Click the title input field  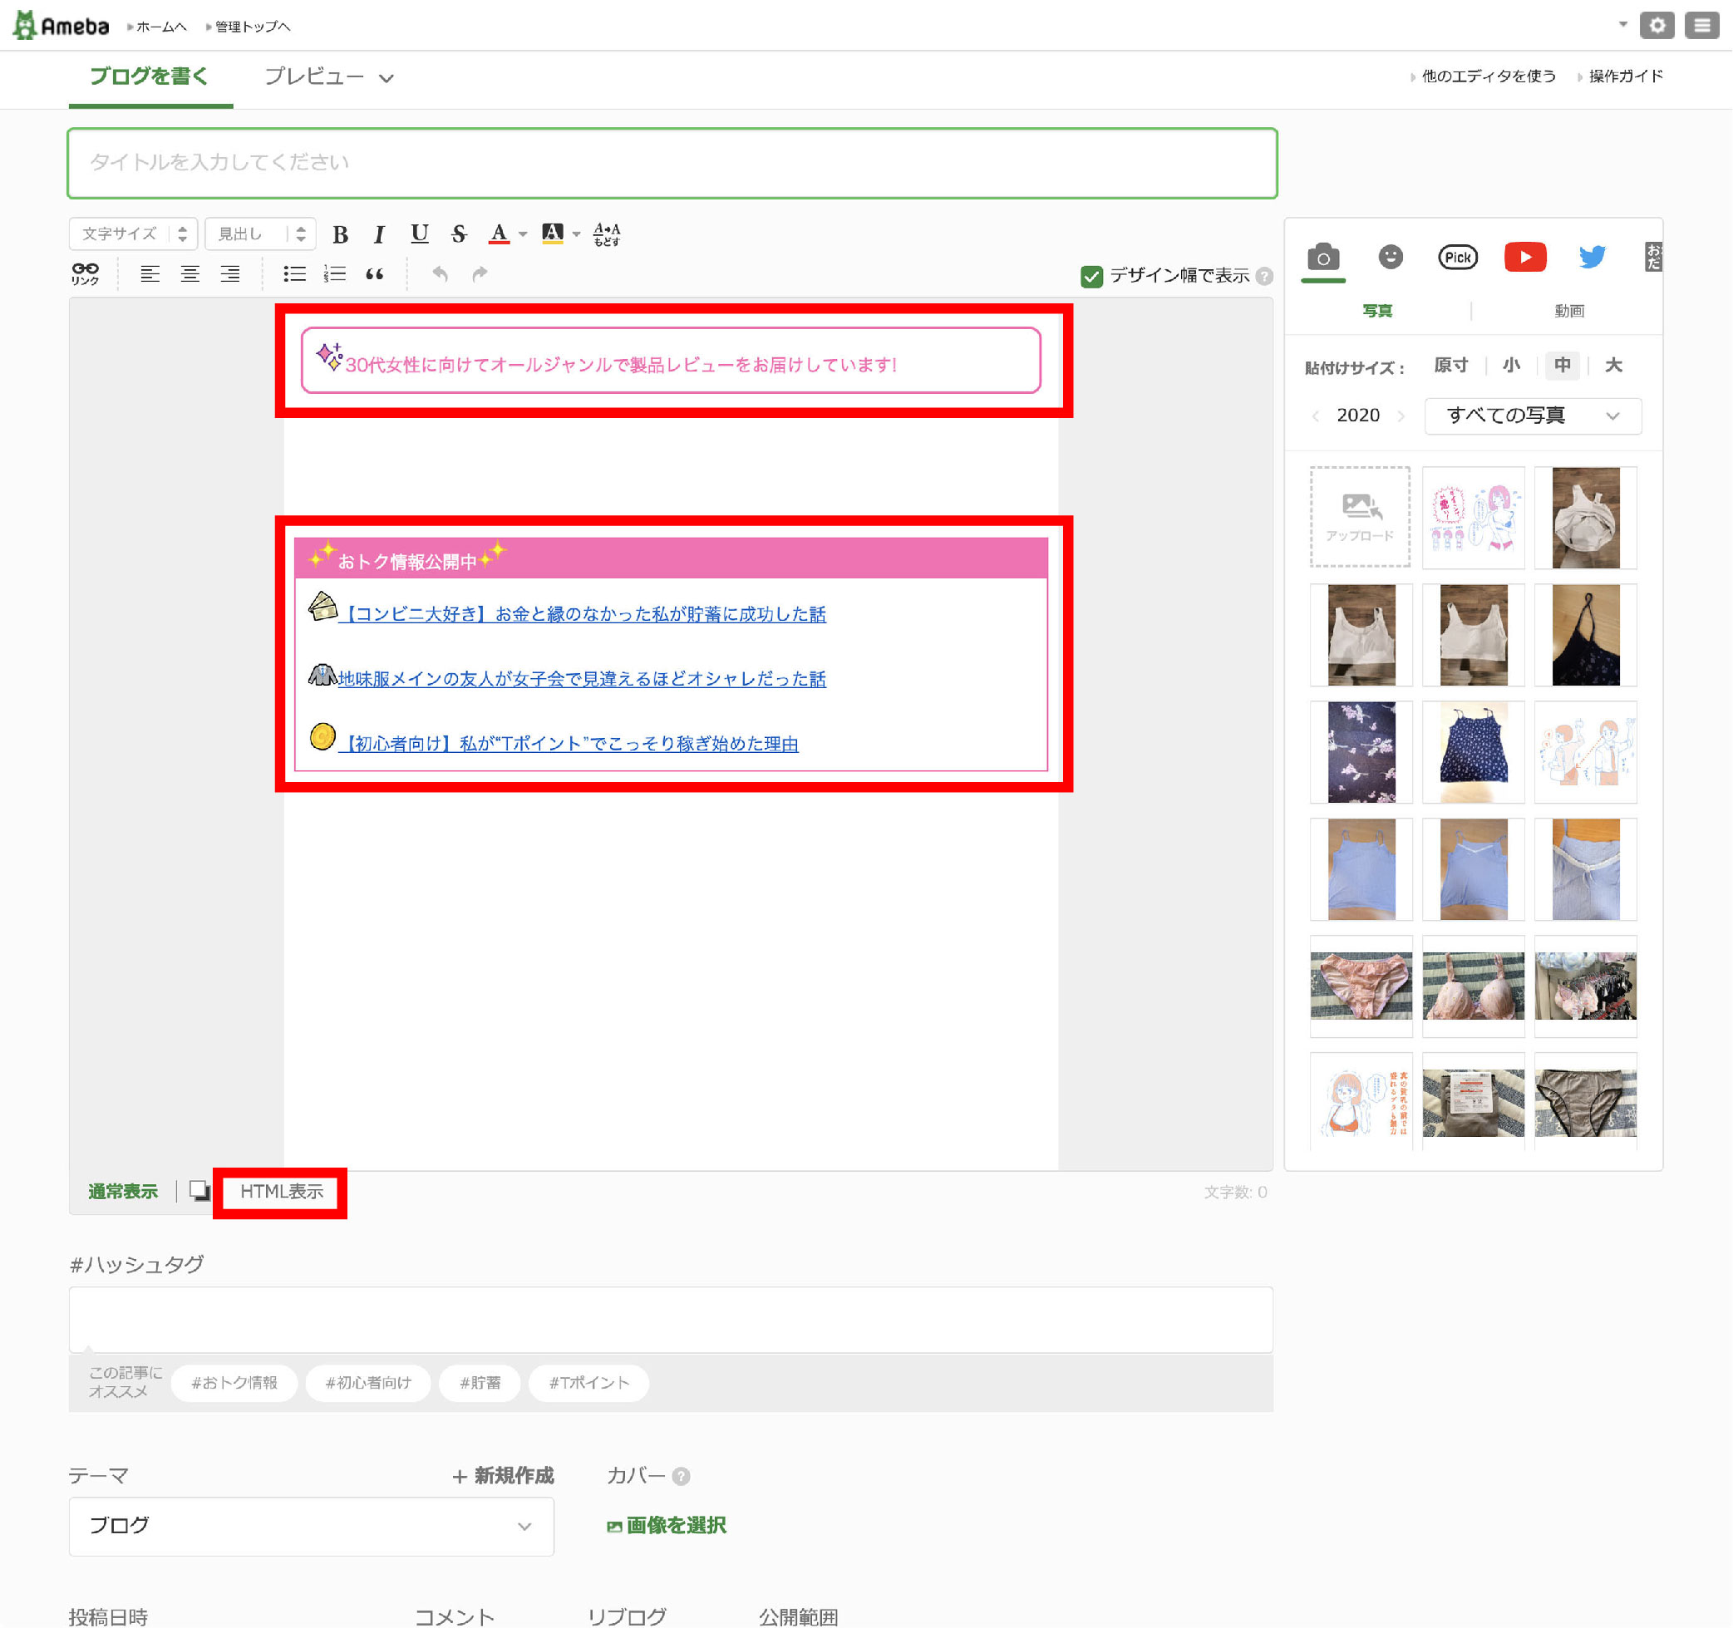pyautogui.click(x=672, y=163)
